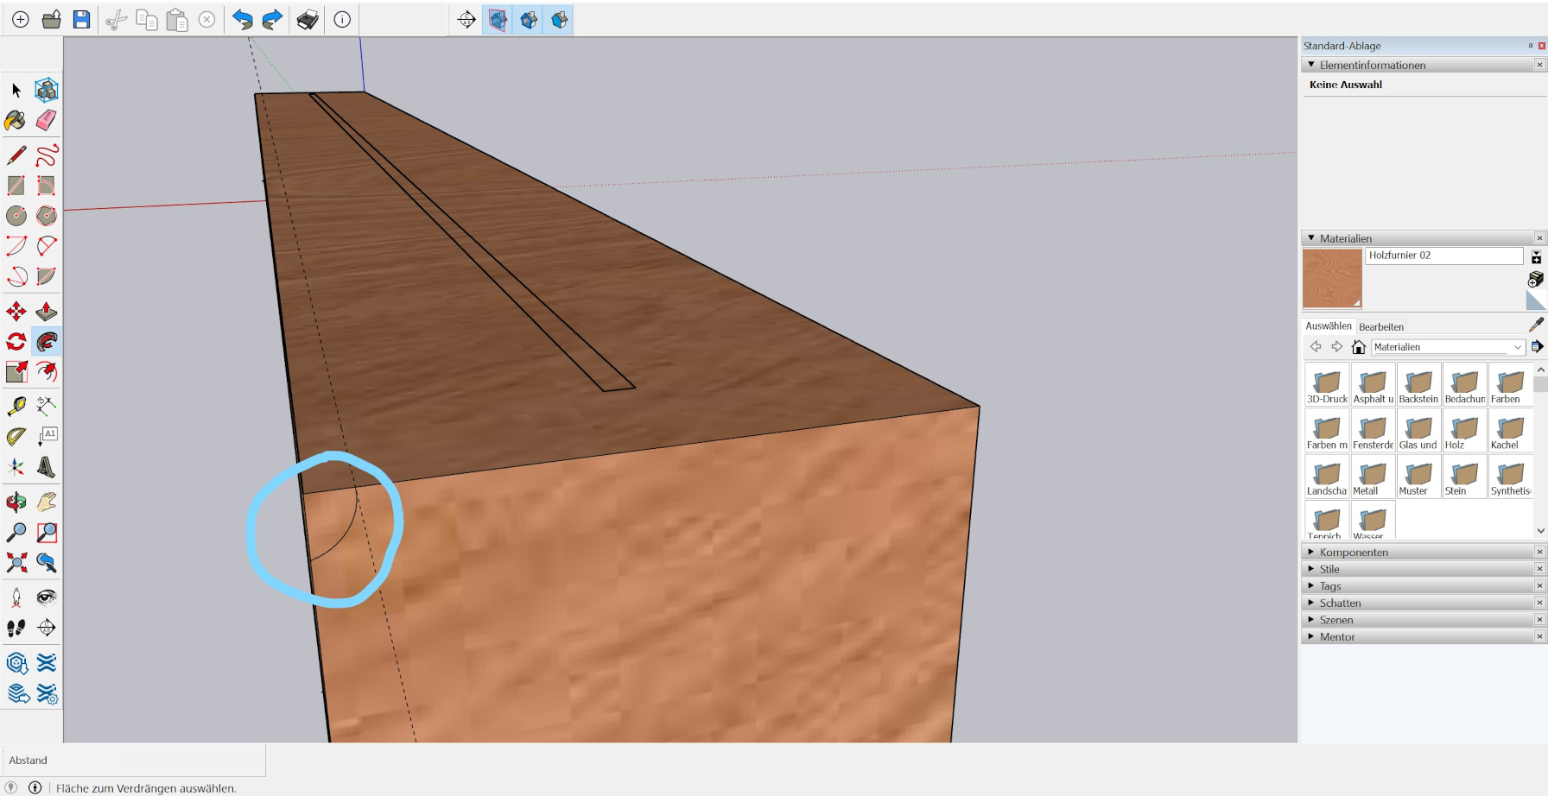The height and width of the screenshot is (796, 1548).
Task: Select the Eraser tool
Action: pos(47,120)
